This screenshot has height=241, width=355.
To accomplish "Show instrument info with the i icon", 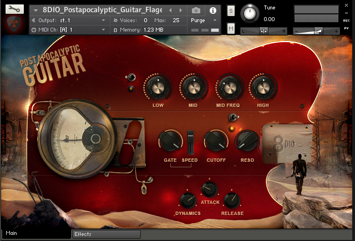I will 213,11.
